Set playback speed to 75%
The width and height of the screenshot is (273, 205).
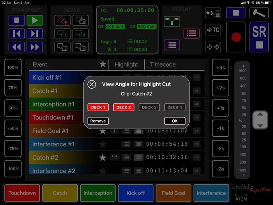(x=13, y=88)
